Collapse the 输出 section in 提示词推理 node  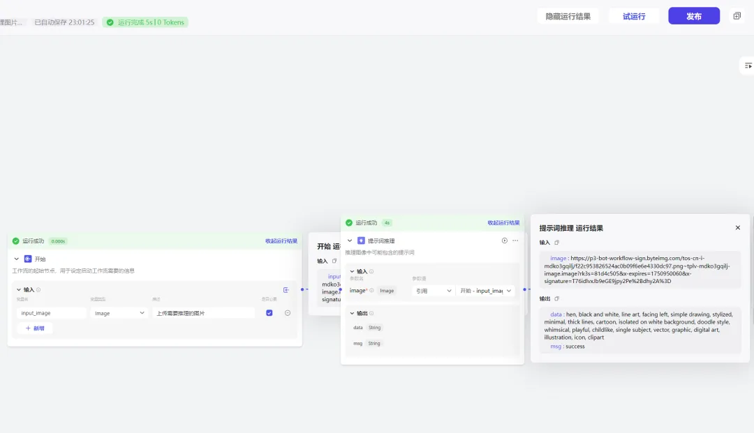[x=352, y=314]
